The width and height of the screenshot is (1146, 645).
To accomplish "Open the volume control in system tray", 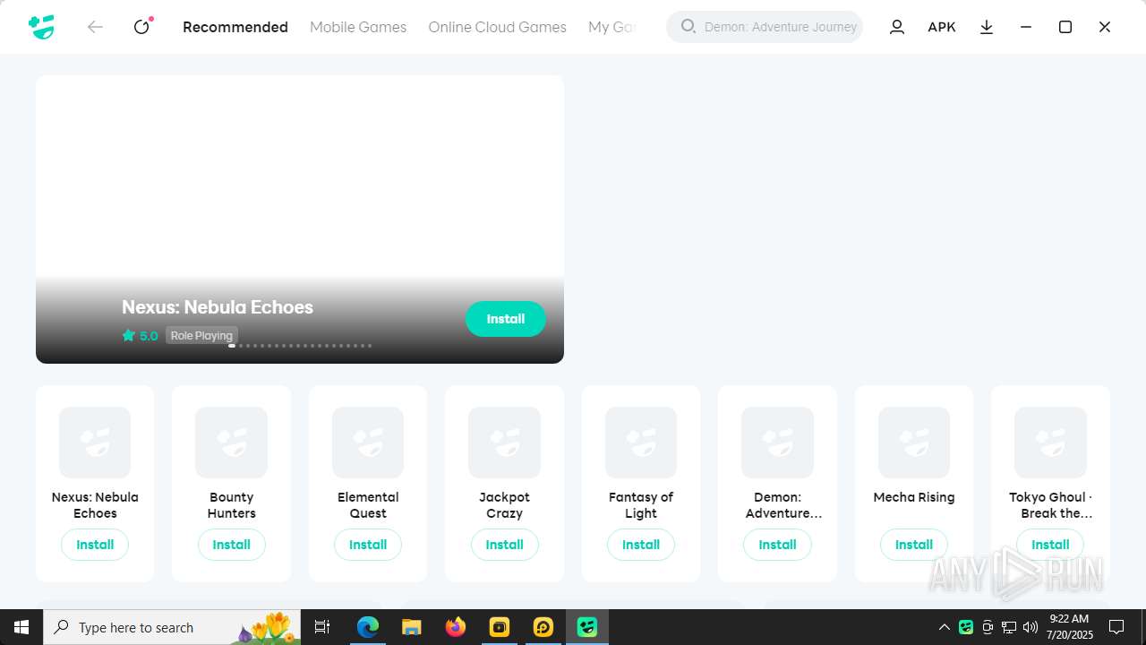I will pyautogui.click(x=1031, y=627).
